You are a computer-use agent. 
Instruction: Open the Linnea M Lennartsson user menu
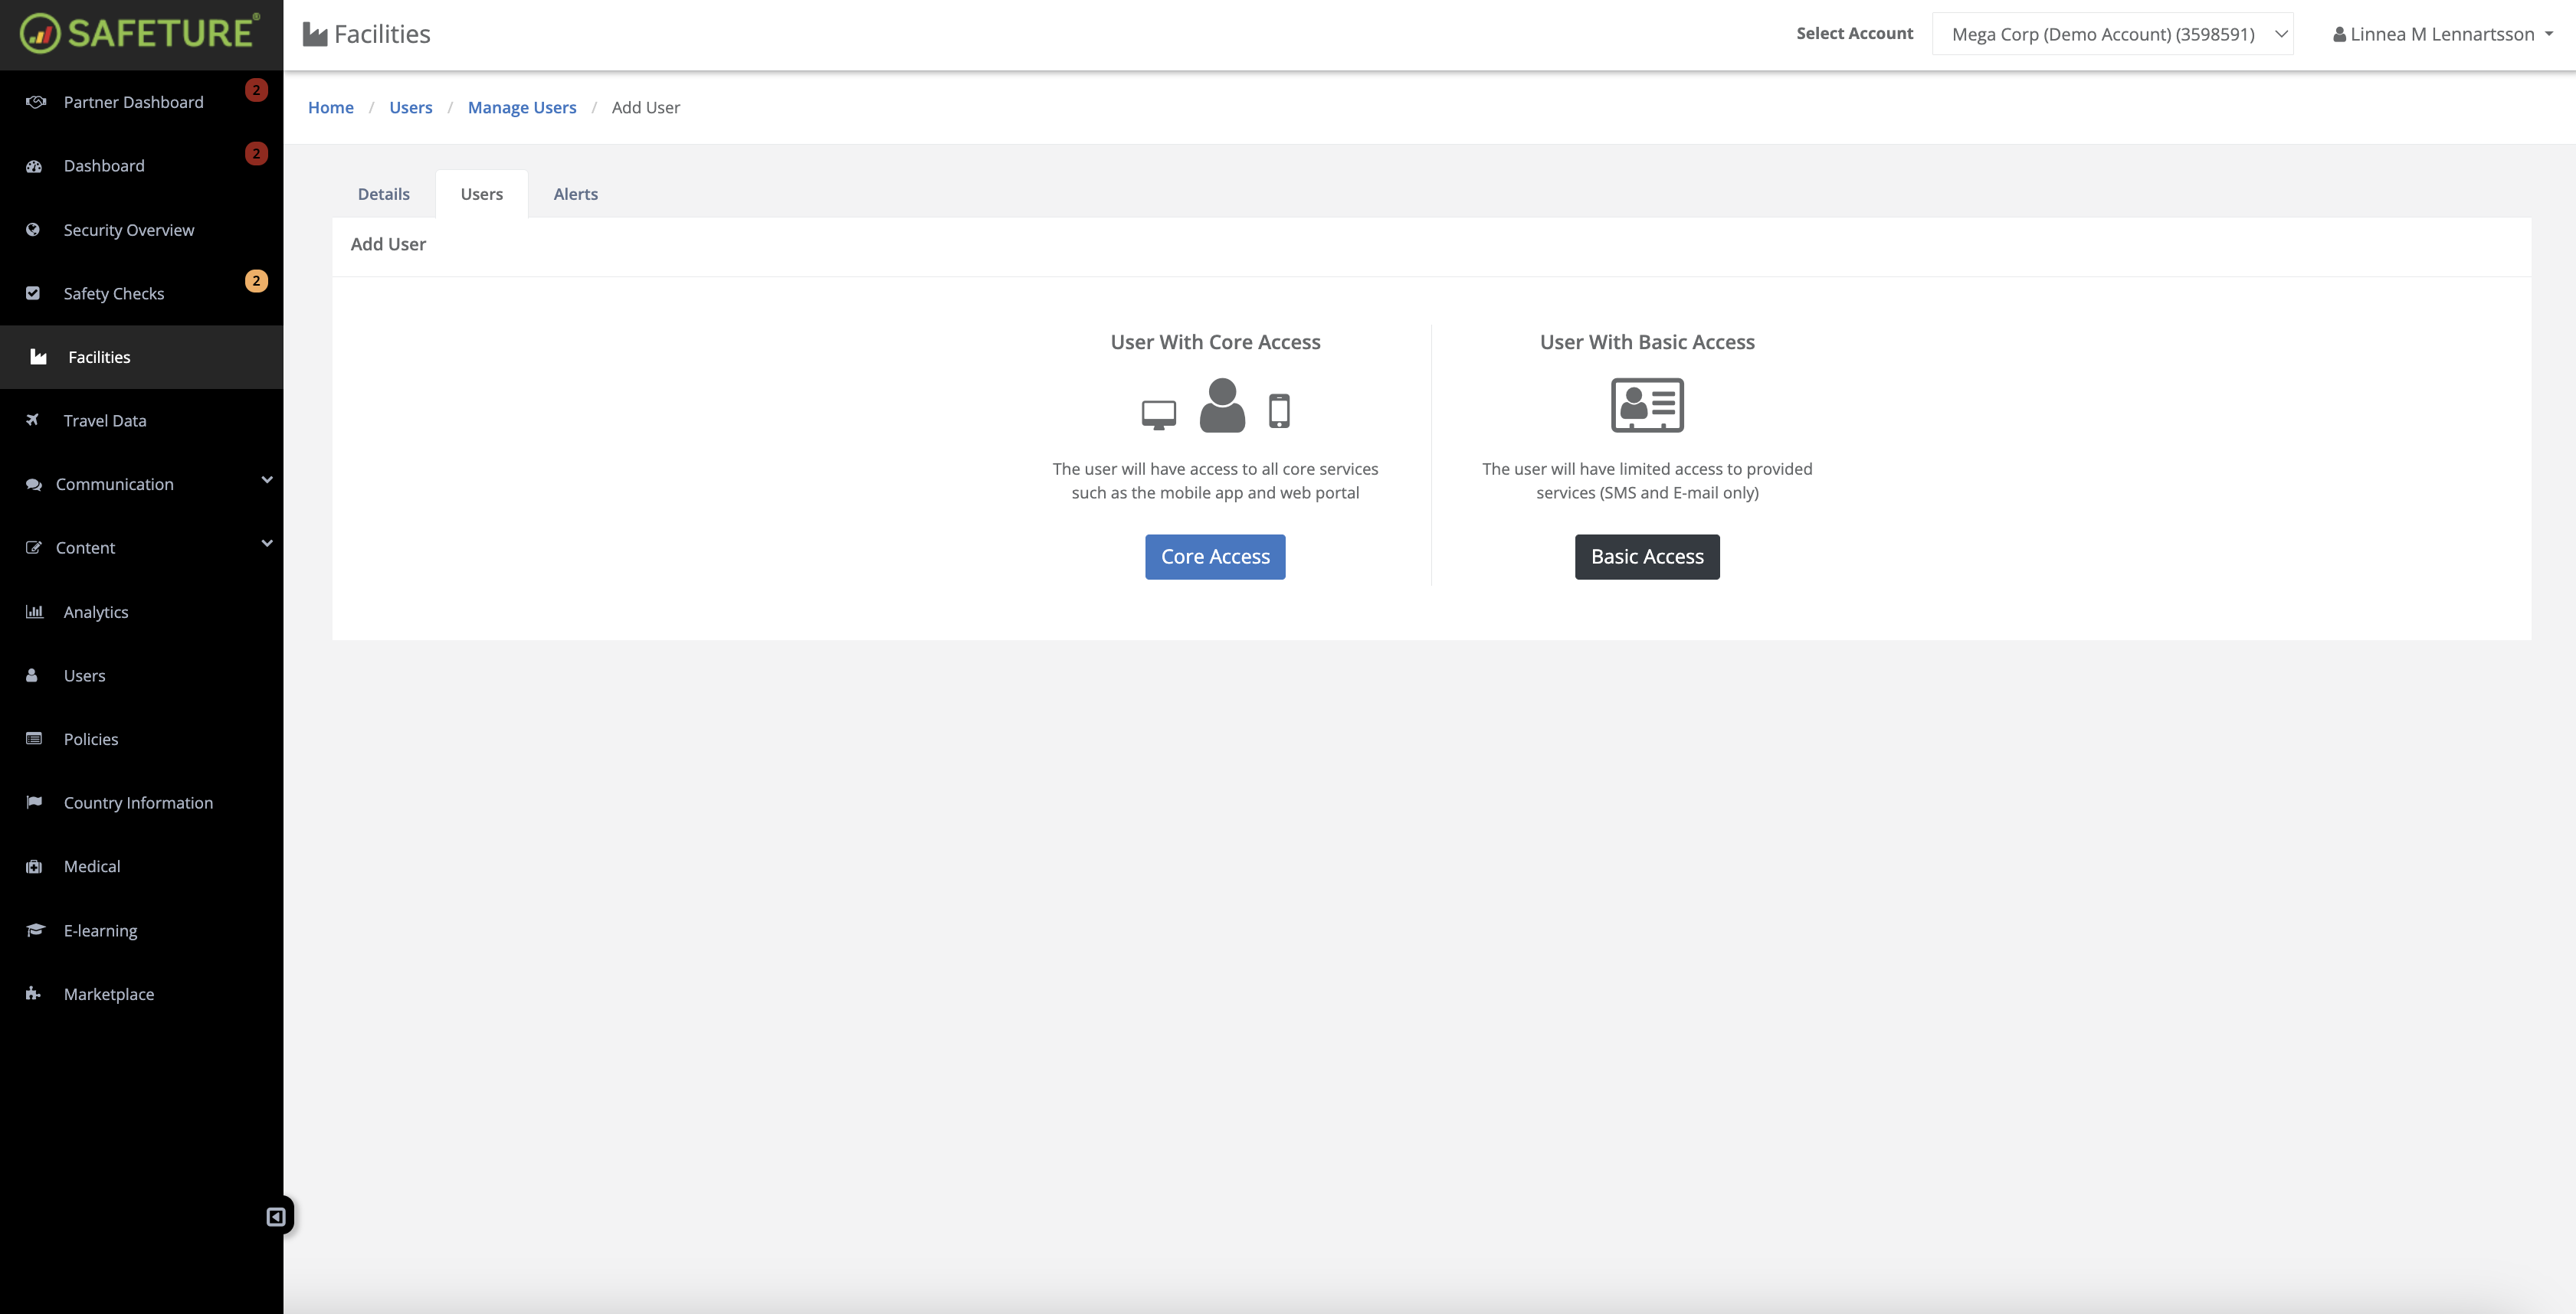[2440, 33]
